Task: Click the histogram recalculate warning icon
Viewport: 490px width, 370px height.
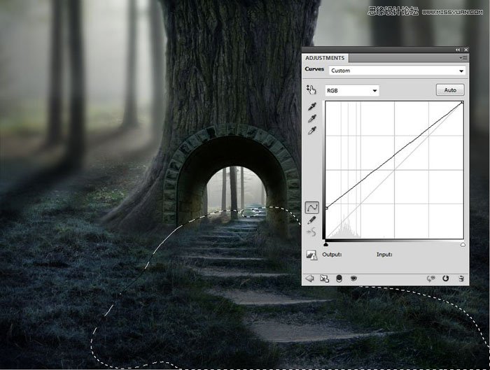Action: [311, 255]
